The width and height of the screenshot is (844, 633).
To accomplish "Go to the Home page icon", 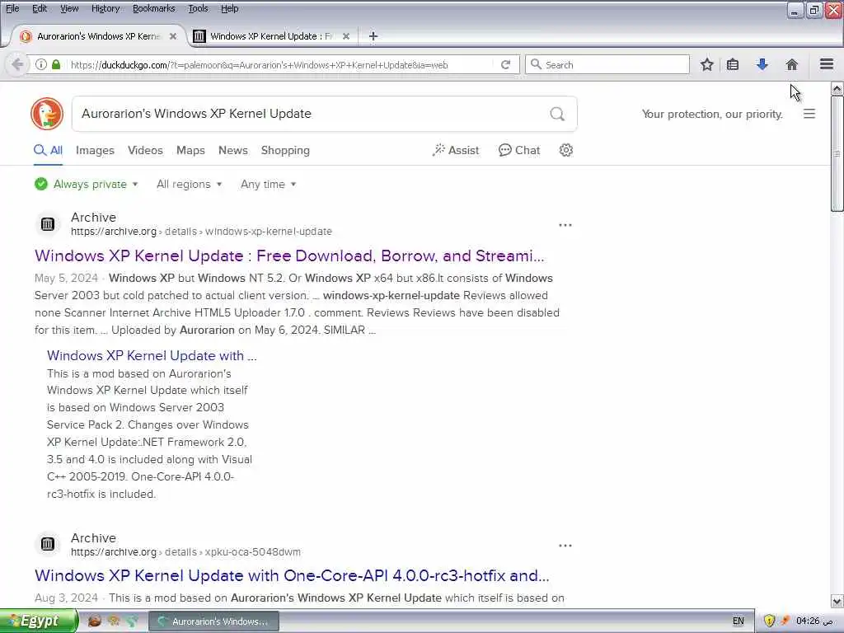I will click(792, 64).
